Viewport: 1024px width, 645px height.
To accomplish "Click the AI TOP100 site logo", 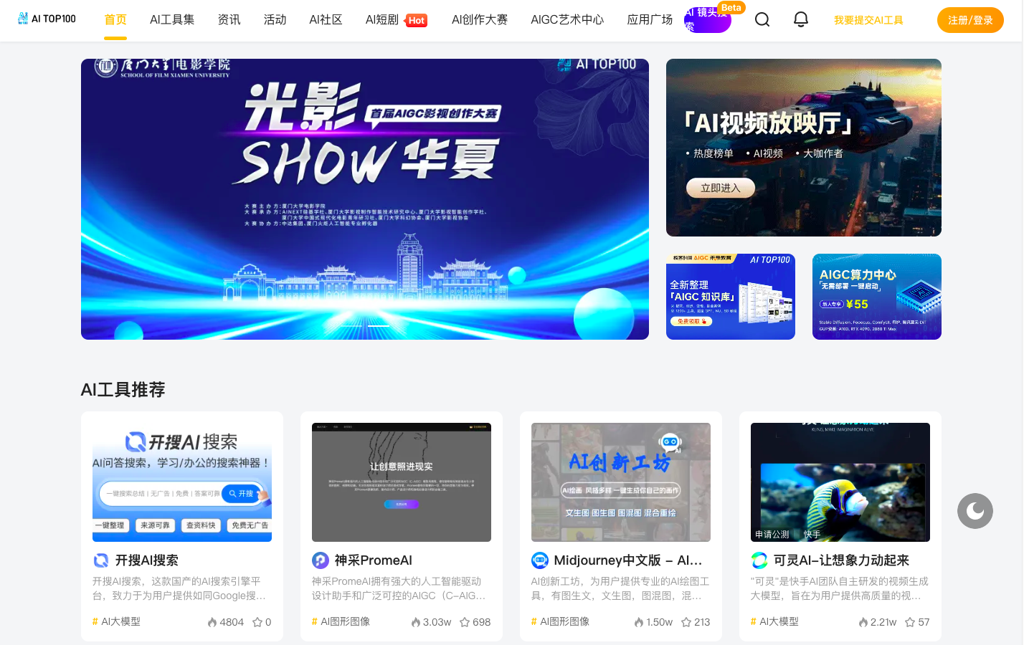I will (47, 19).
